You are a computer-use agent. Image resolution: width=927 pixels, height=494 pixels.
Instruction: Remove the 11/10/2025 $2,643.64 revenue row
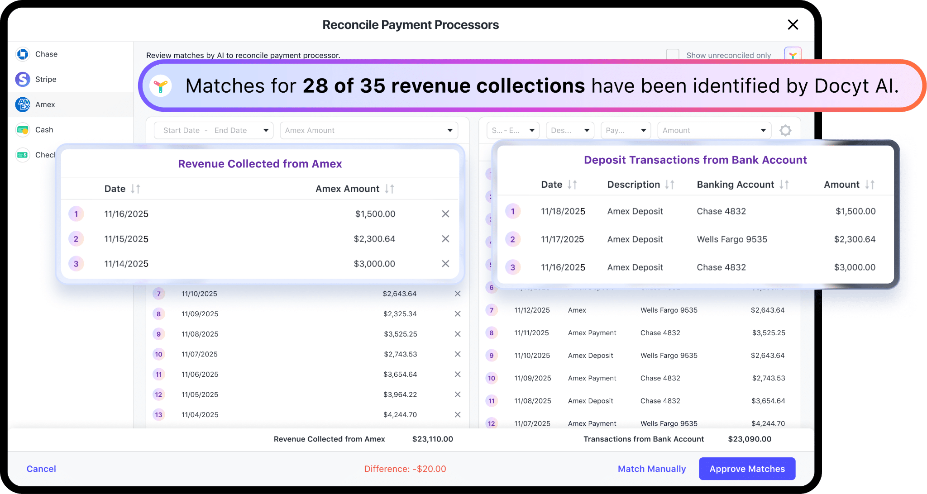coord(458,294)
